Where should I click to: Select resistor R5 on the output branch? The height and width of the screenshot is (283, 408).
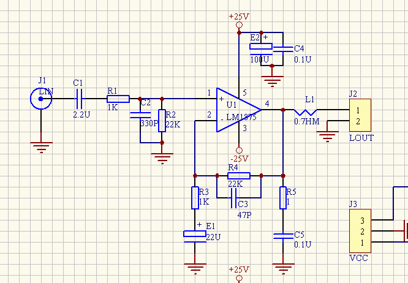282,198
